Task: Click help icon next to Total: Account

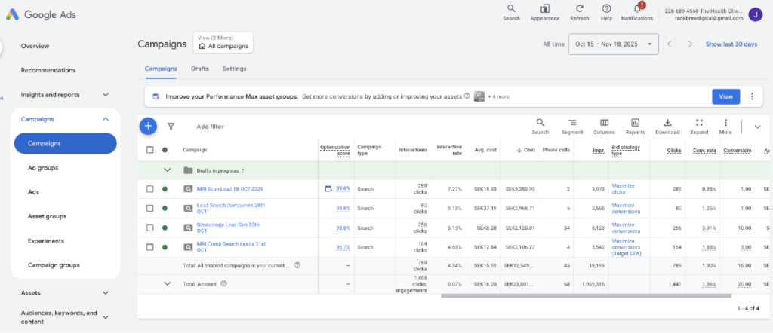Action: pos(223,283)
